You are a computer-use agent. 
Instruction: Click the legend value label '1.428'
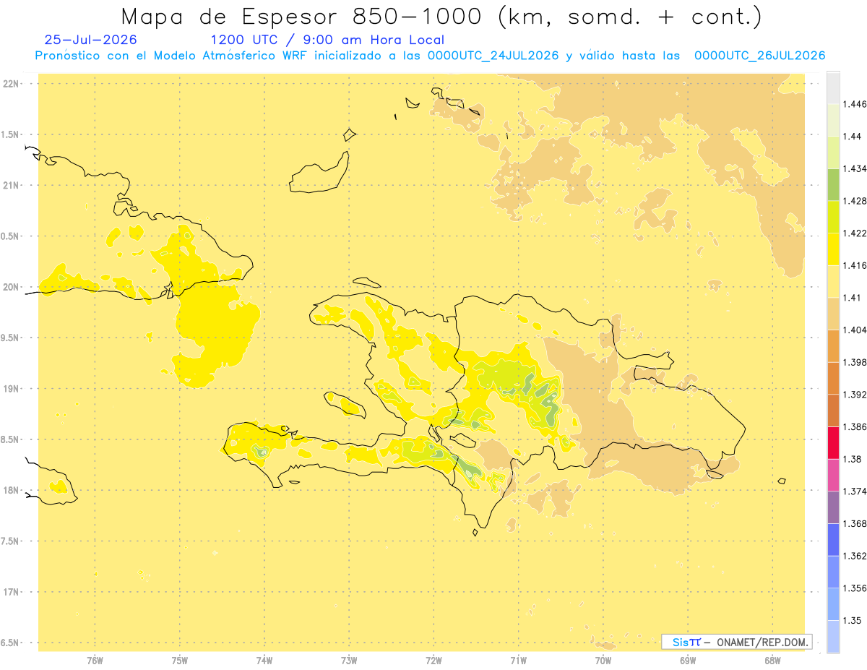(855, 201)
